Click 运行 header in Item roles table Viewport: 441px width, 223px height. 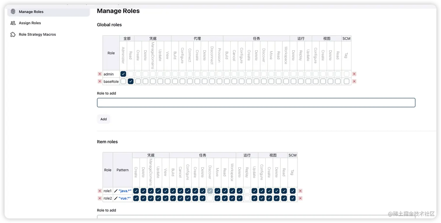(247, 155)
